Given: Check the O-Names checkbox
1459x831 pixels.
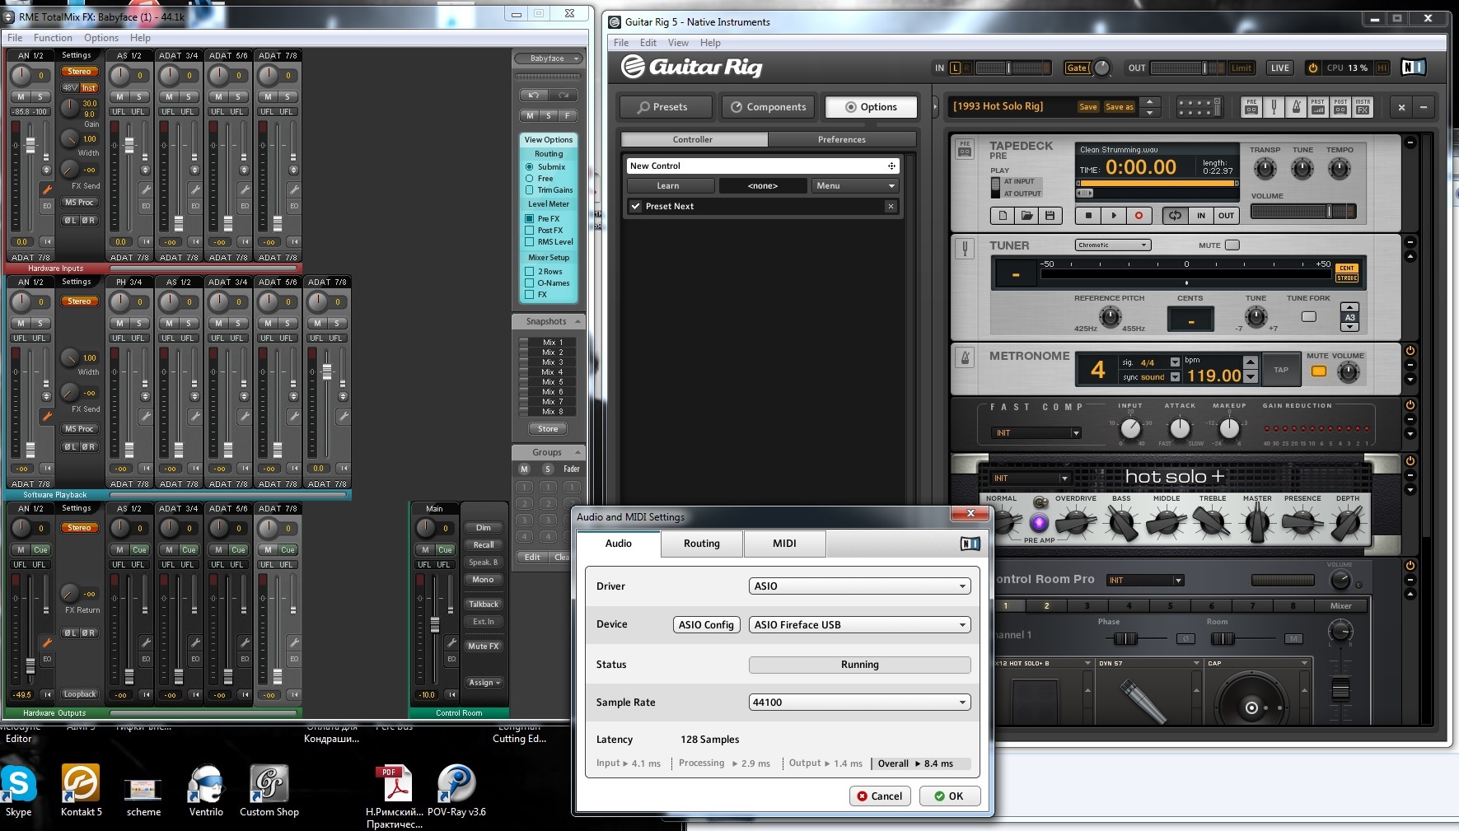Looking at the screenshot, I should (x=530, y=283).
